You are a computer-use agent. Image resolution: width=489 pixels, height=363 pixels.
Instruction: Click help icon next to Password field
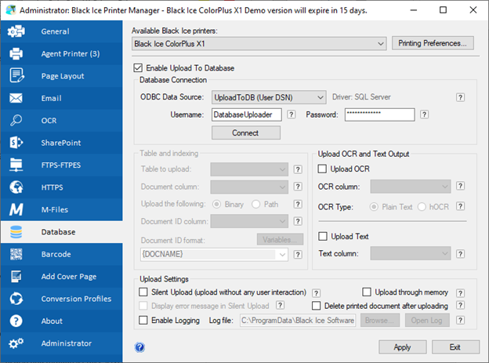(424, 114)
